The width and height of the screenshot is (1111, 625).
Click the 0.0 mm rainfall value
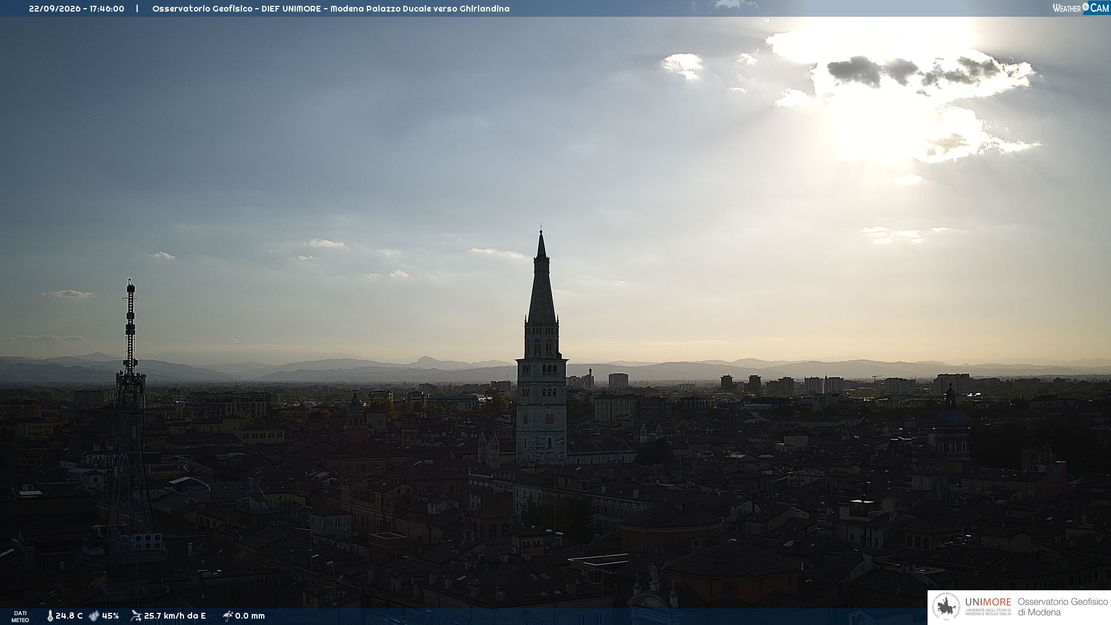point(250,616)
